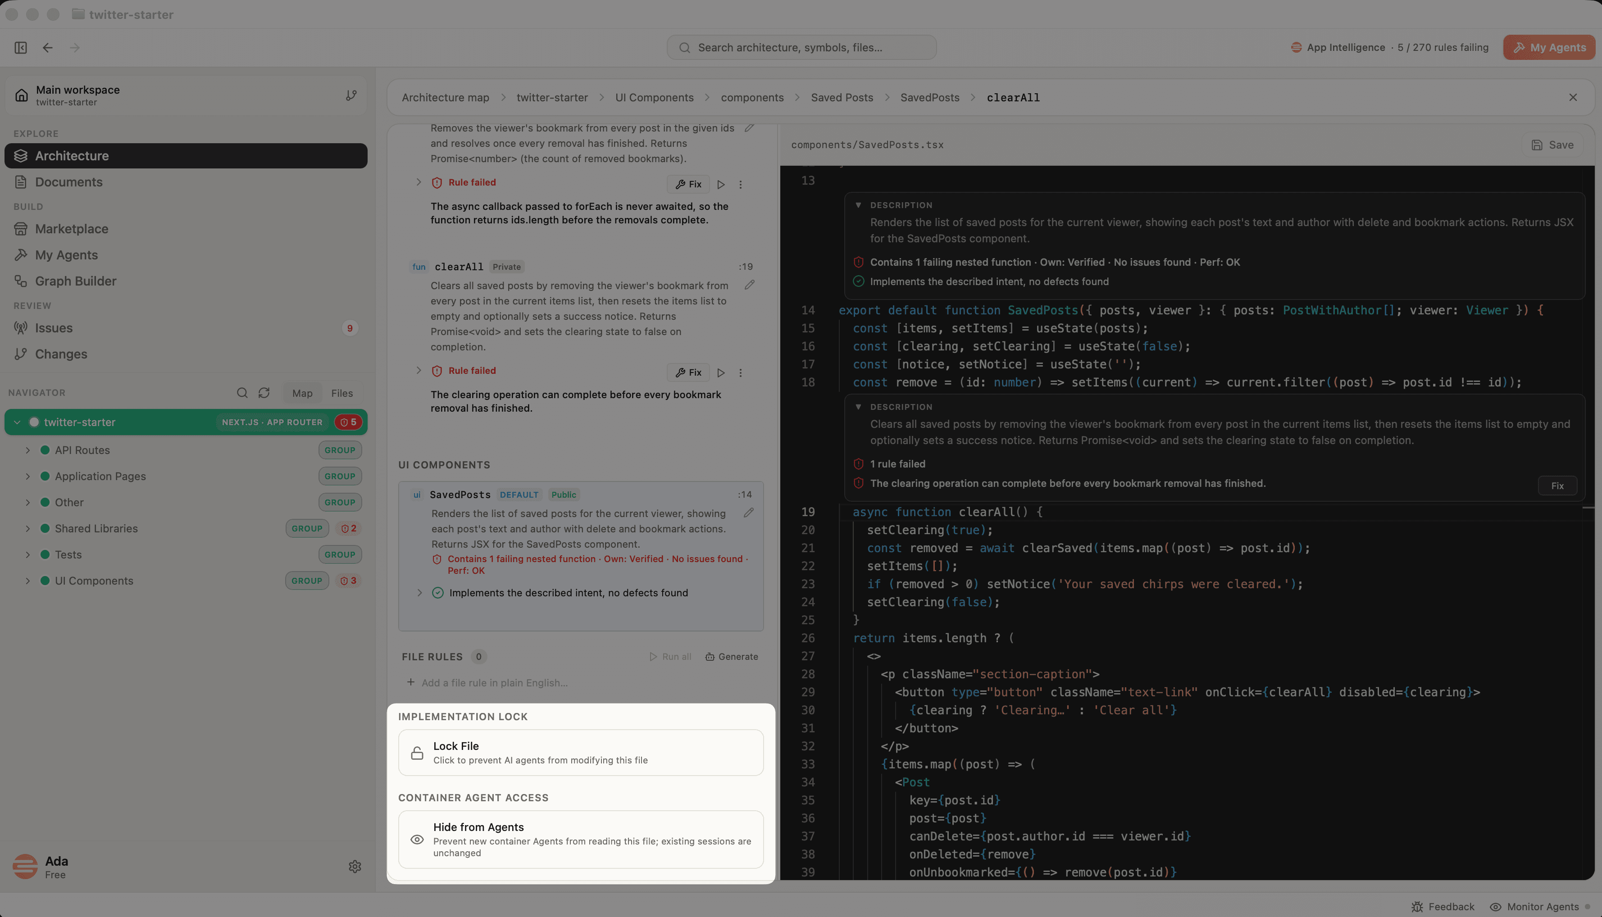Click Generate in File Rules
The height and width of the screenshot is (917, 1602).
tap(731, 656)
